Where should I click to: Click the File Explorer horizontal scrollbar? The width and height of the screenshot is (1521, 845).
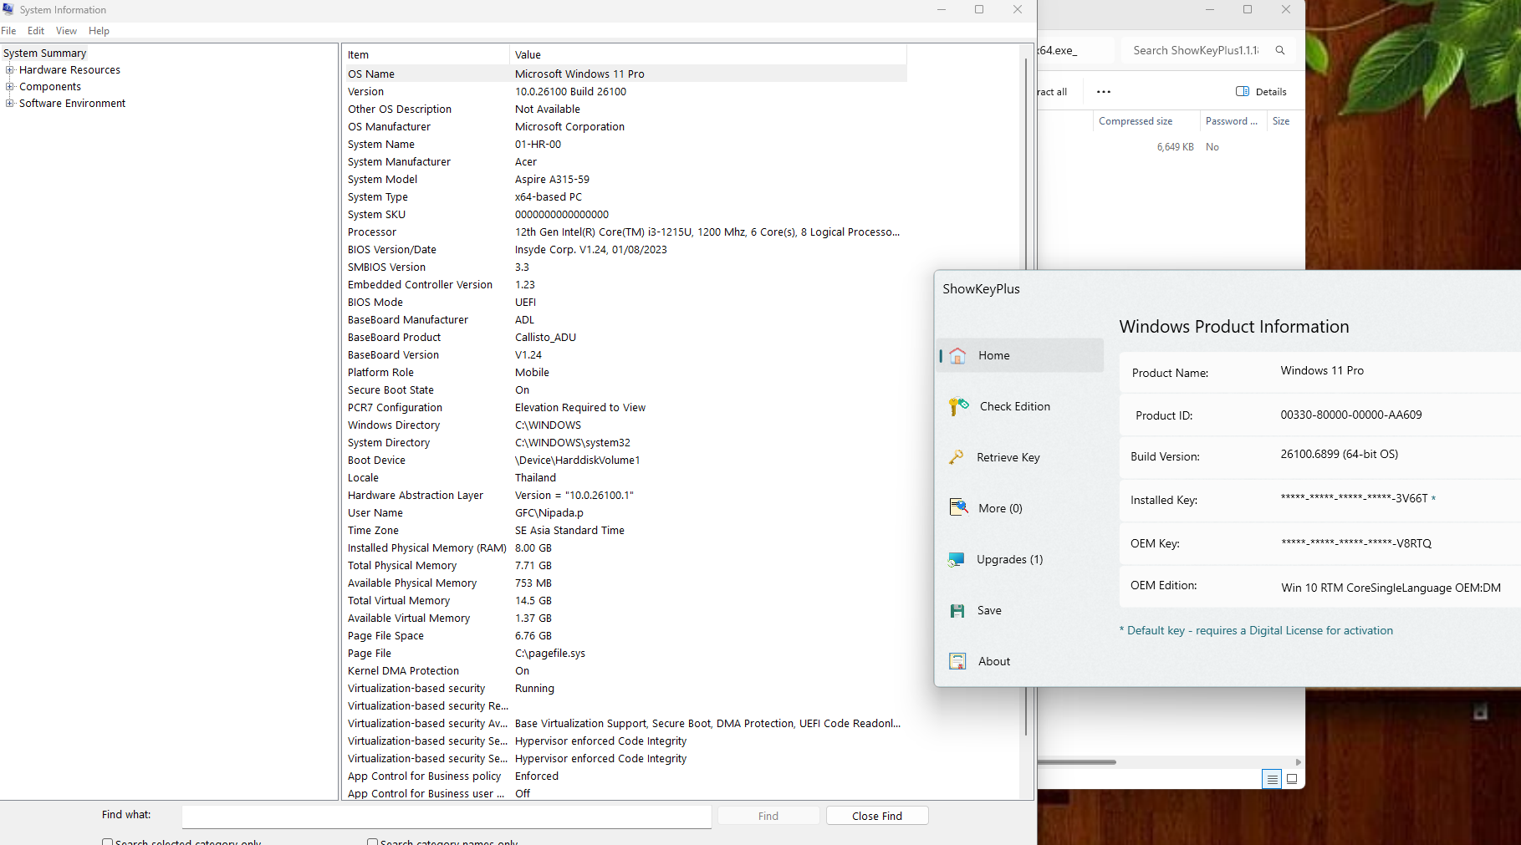pos(1077,762)
